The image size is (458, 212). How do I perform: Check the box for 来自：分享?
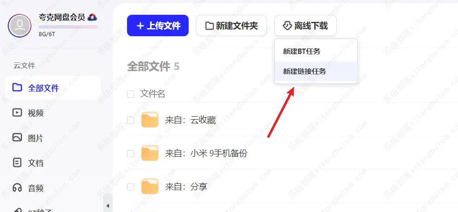pyautogui.click(x=130, y=187)
